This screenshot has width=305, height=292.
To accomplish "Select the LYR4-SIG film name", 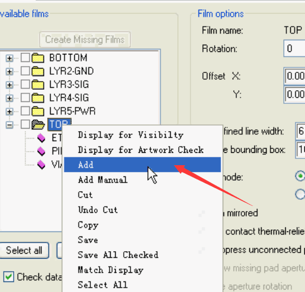I will 69,98.
